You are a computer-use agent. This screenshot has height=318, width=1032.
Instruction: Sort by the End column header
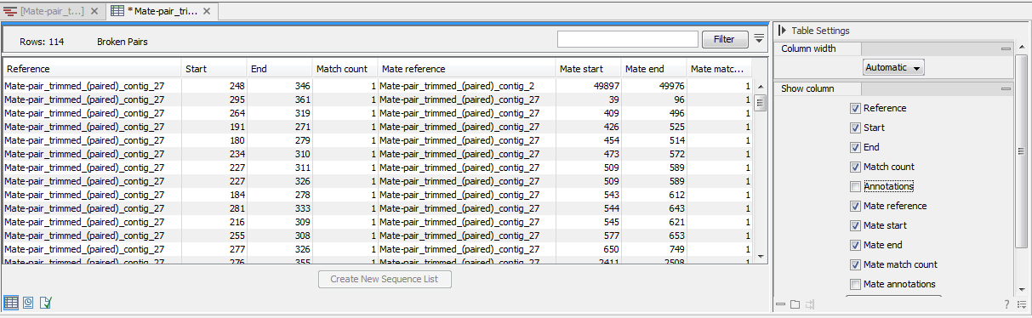point(279,69)
